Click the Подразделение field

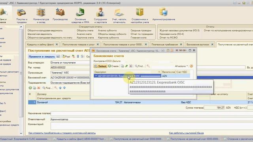(x=70, y=82)
